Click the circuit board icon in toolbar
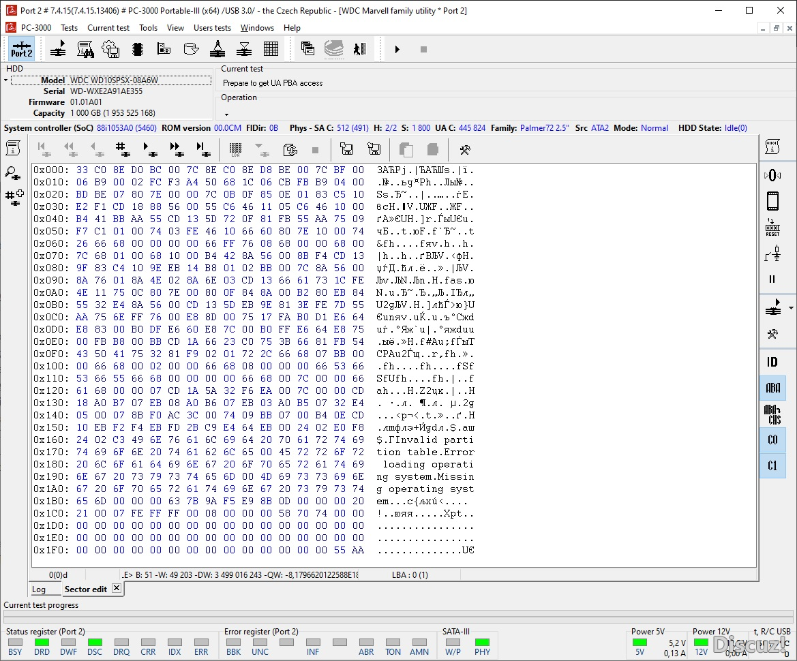Viewport: 797px width, 661px height. pyautogui.click(x=164, y=49)
